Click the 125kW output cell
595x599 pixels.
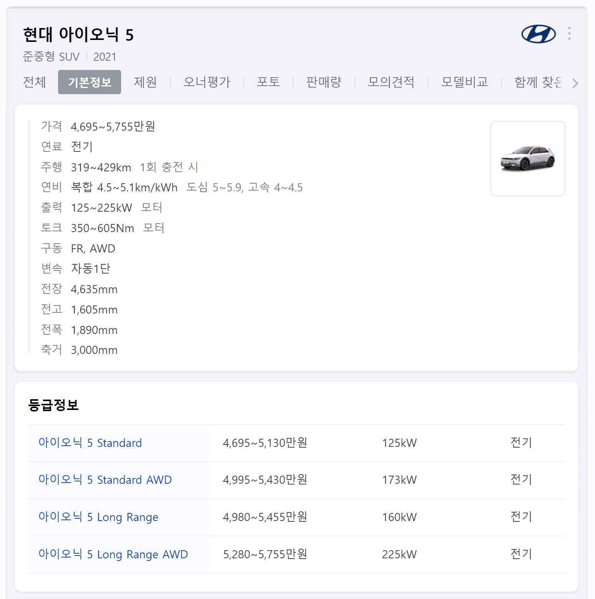click(x=399, y=443)
